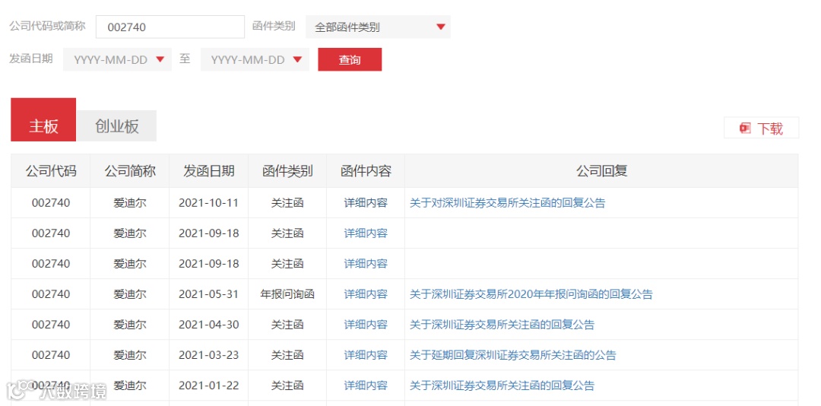Click the 公司简称 column header
Screen dimensions: 821x406
(130, 171)
